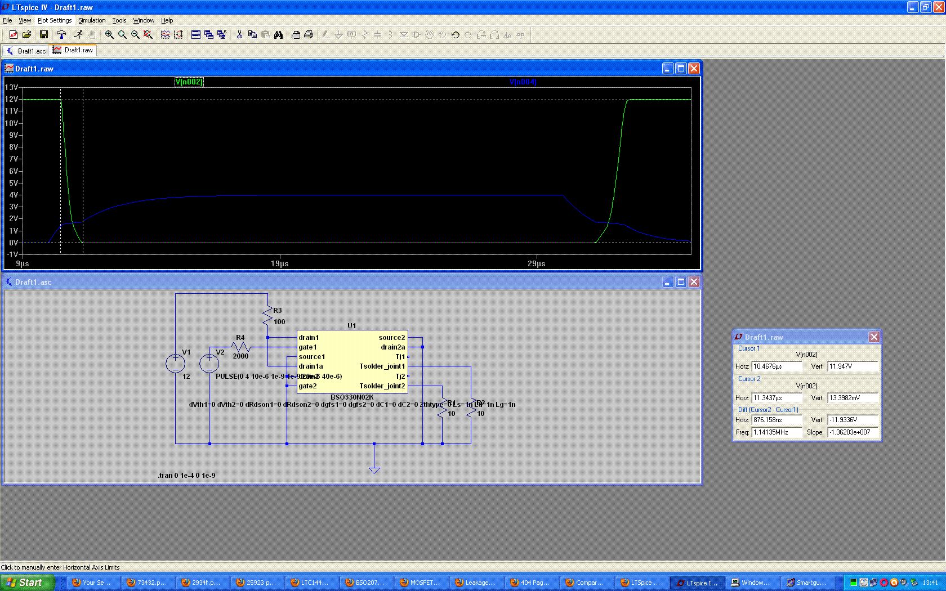Click the Windows Start button
Screen dimensions: 946x591
[27, 583]
